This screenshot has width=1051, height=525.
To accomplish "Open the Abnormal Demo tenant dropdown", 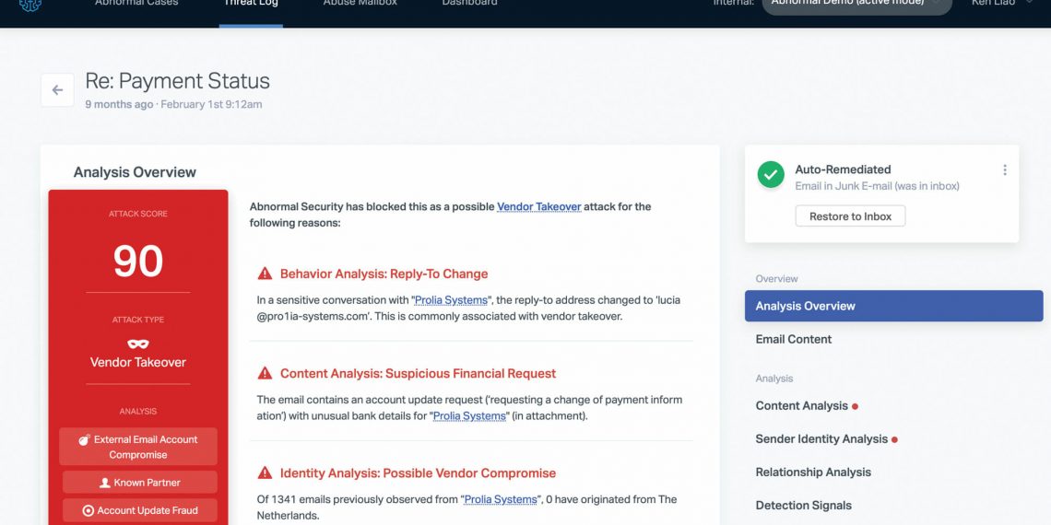I will coord(856,5).
